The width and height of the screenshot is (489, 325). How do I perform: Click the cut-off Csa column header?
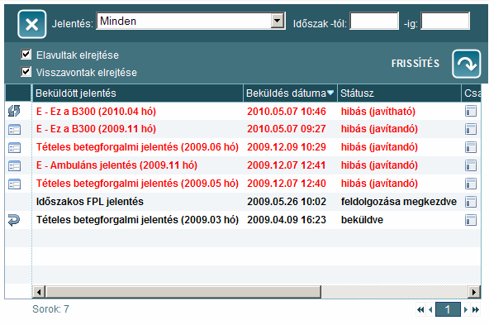coord(471,93)
